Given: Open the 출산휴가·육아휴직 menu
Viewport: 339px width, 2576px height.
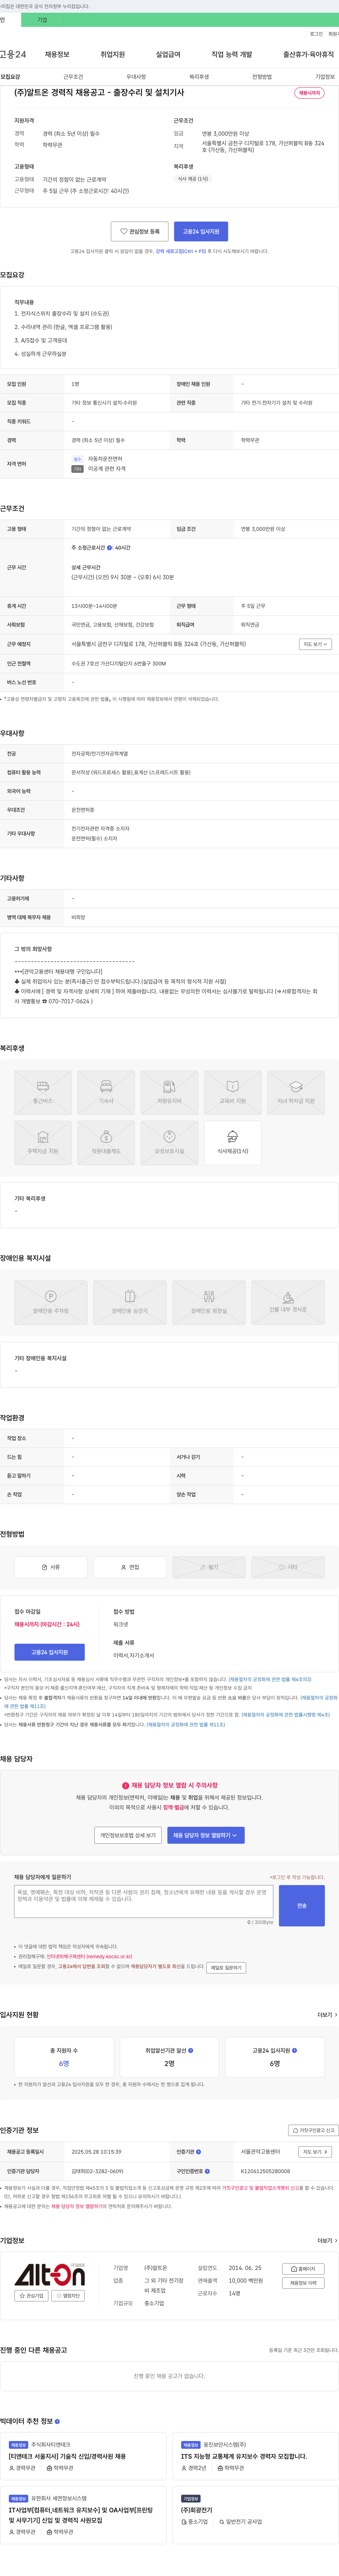Looking at the screenshot, I should 308,54.
